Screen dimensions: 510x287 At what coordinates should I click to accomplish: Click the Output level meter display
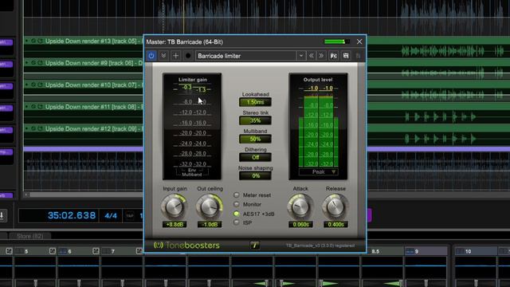click(x=318, y=126)
